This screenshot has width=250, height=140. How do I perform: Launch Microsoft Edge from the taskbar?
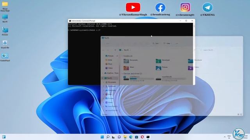[x=131, y=137]
